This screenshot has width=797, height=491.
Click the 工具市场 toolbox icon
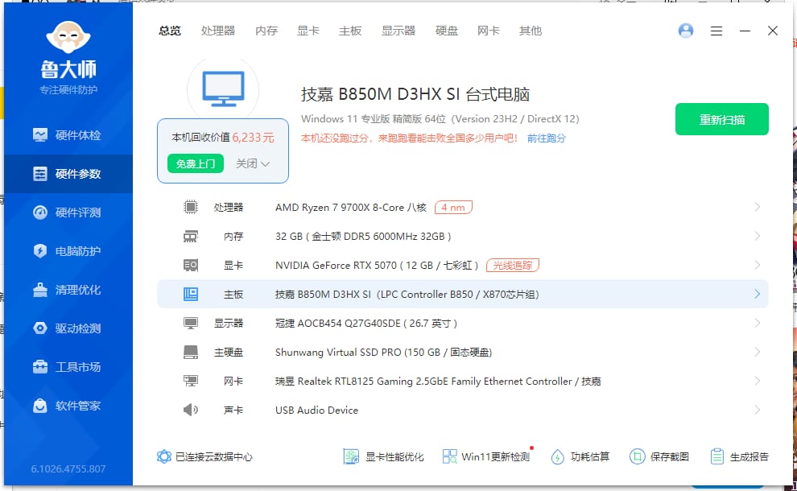[x=40, y=367]
